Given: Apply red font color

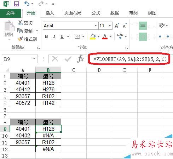Looking at the screenshot, I should 105,36.
